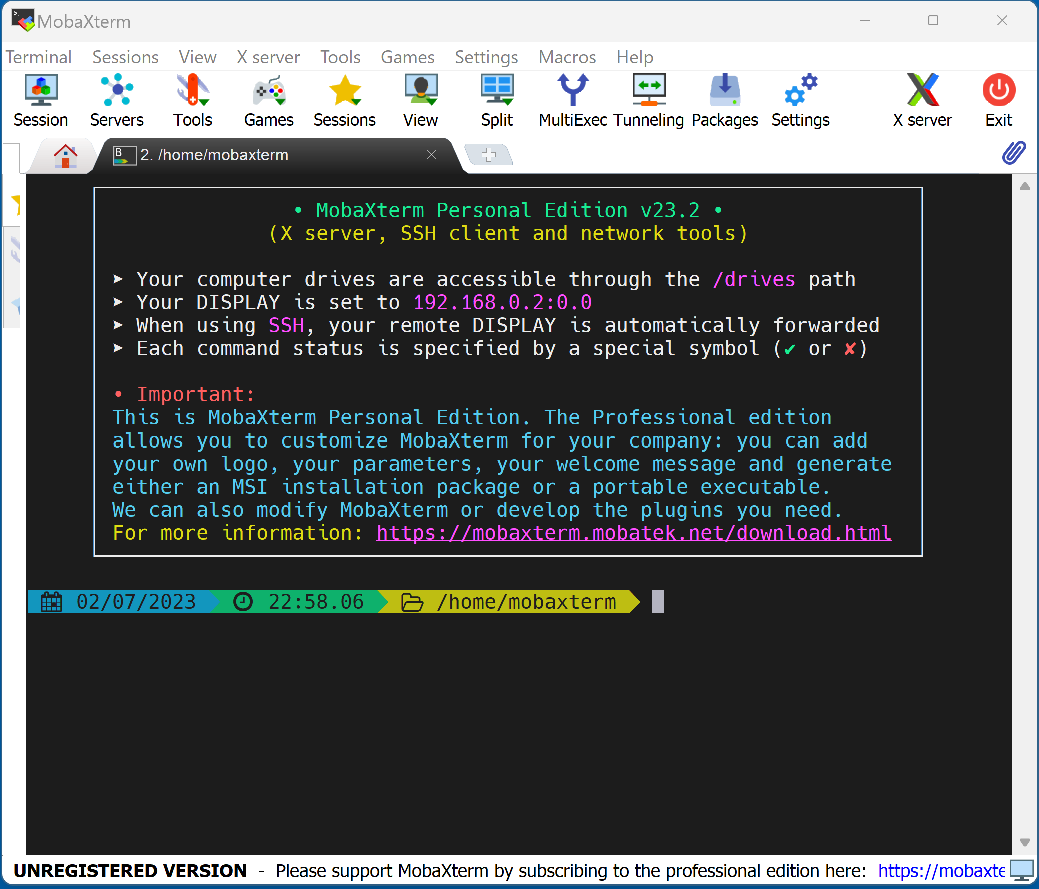Click the /drives path text
This screenshot has height=889, width=1039.
point(754,279)
